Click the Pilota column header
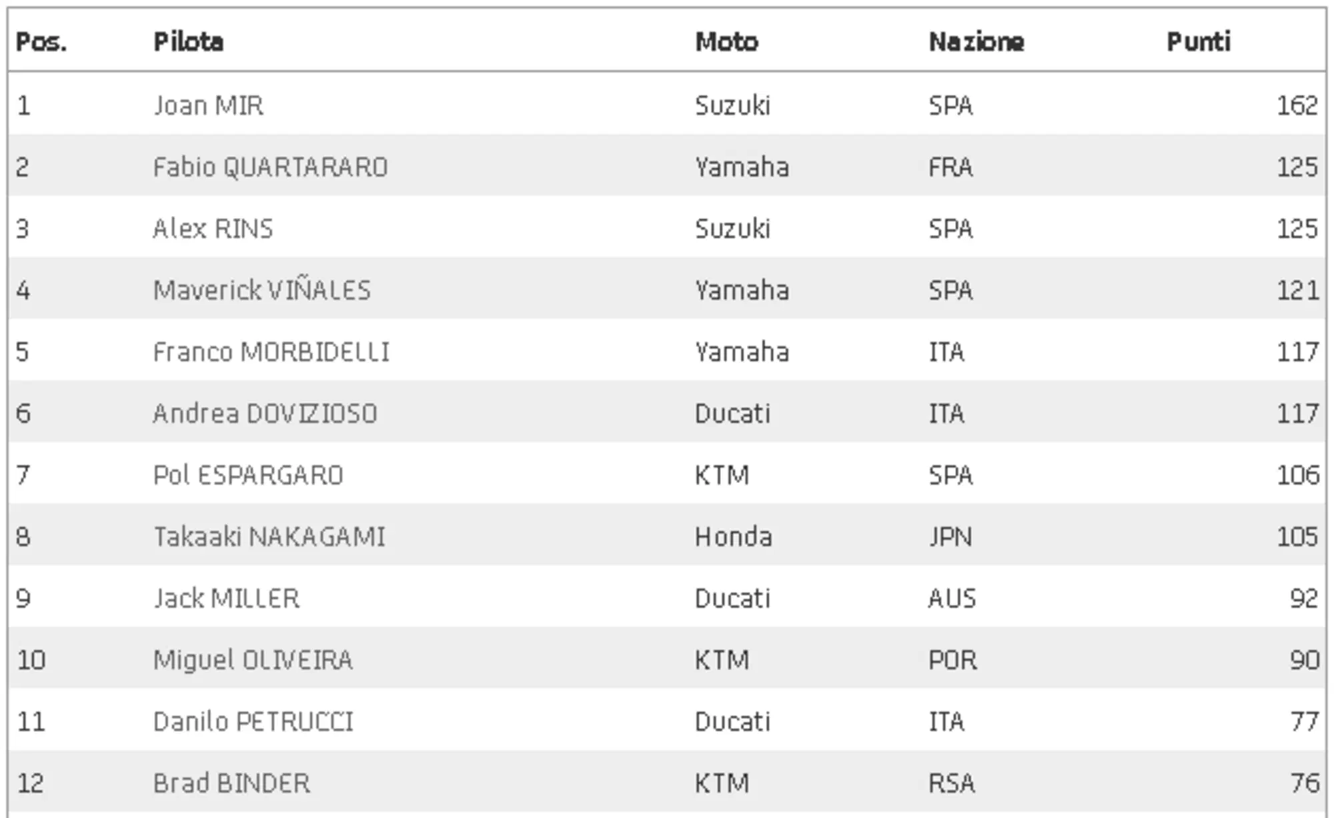This screenshot has width=1334, height=818. pos(188,42)
